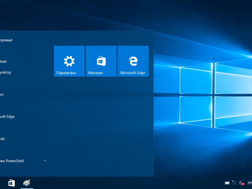Expand the PowerShell folder chevron

[45, 161]
